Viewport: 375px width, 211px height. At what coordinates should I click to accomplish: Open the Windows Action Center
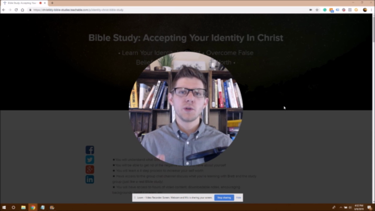(x=370, y=207)
